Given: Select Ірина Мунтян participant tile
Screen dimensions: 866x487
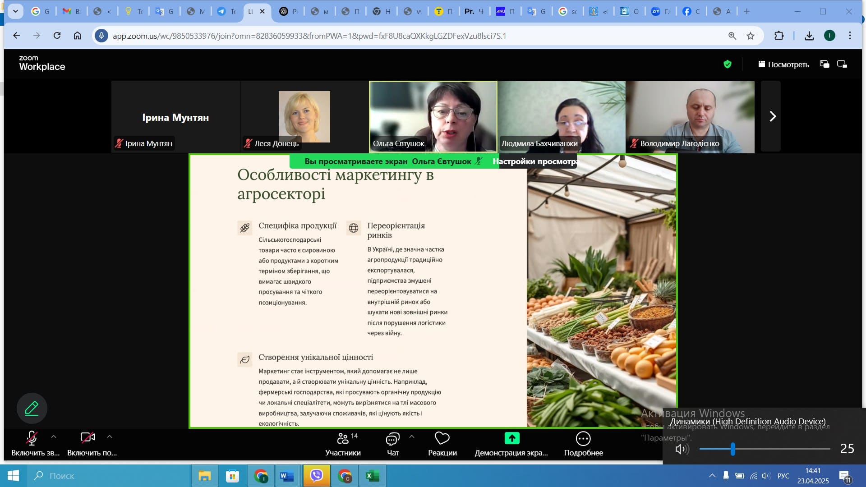Looking at the screenshot, I should tap(175, 117).
